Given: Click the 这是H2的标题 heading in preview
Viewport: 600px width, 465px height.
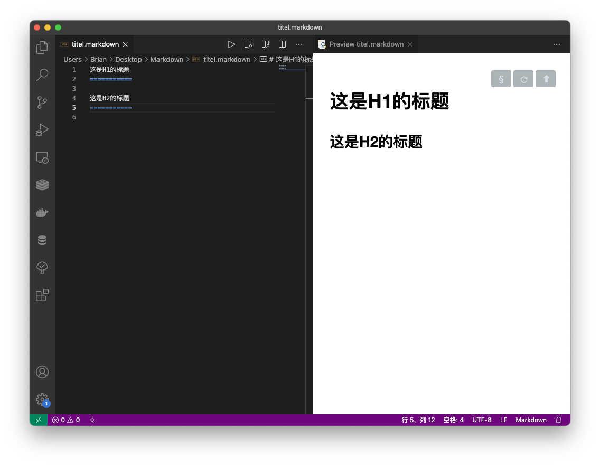Looking at the screenshot, I should pos(376,142).
